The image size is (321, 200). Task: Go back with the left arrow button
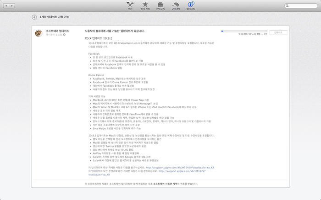pos(6,6)
